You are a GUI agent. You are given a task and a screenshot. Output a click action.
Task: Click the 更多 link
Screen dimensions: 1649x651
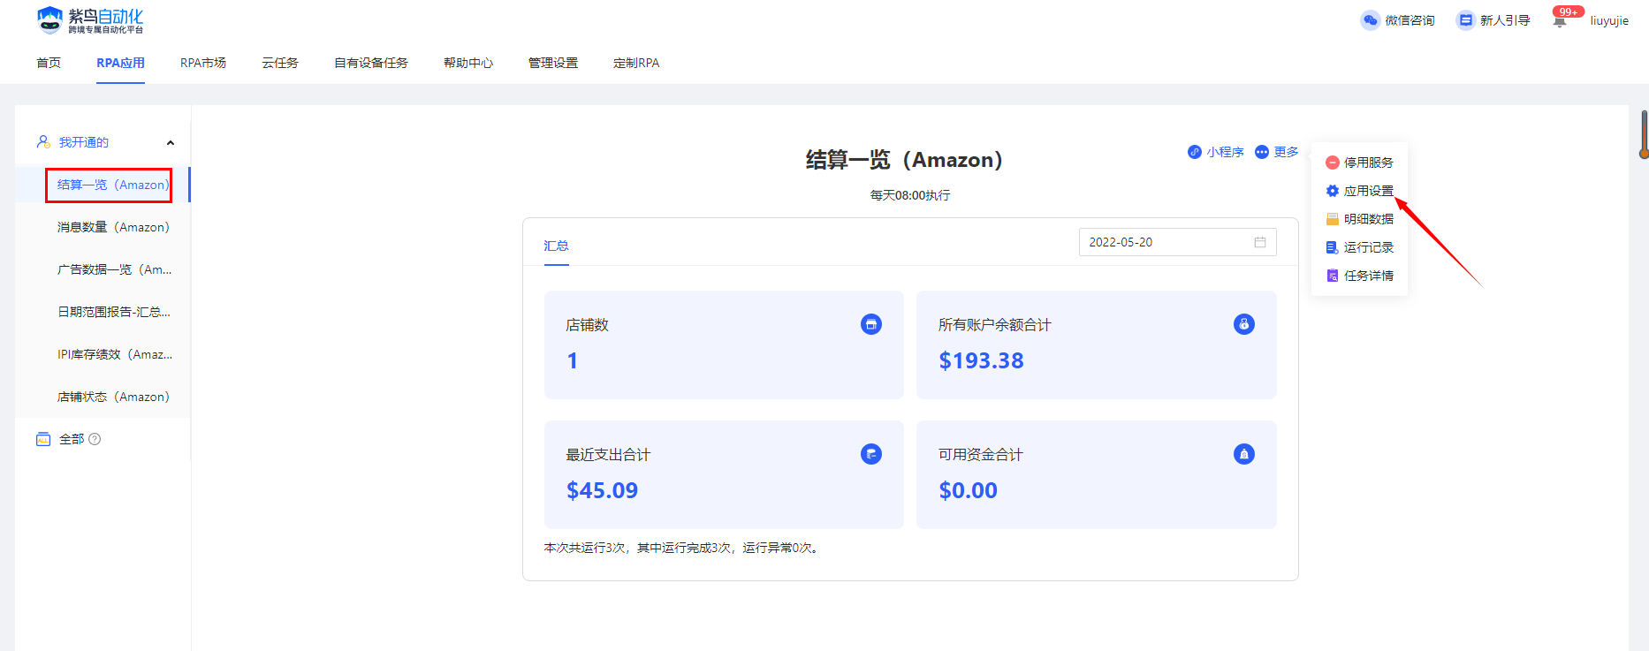[1286, 152]
